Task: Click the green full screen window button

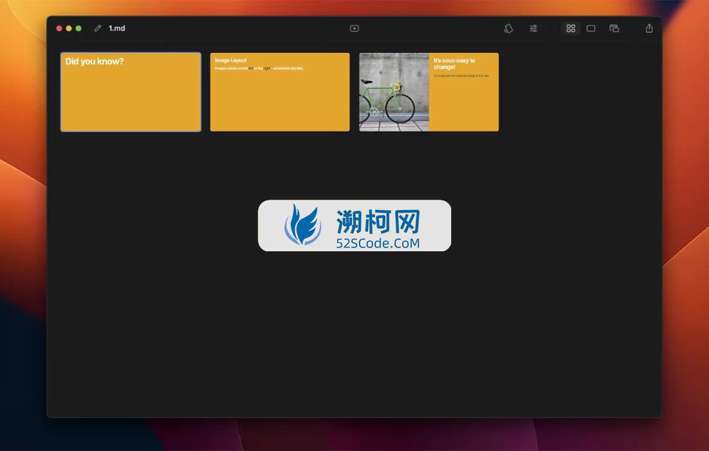Action: 78,28
